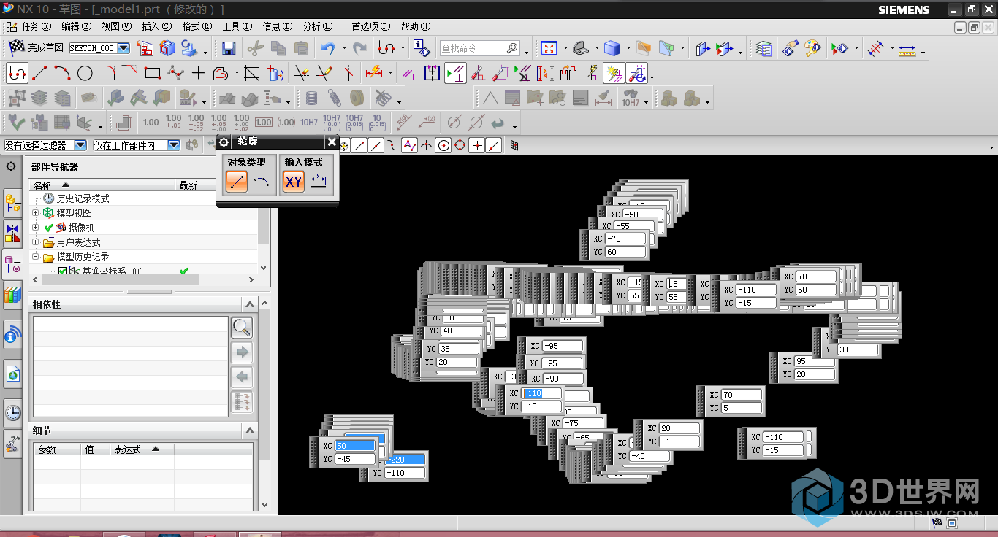The image size is (998, 537).
Task: Click the Finish Sketch checkered flag icon
Action: (16, 47)
